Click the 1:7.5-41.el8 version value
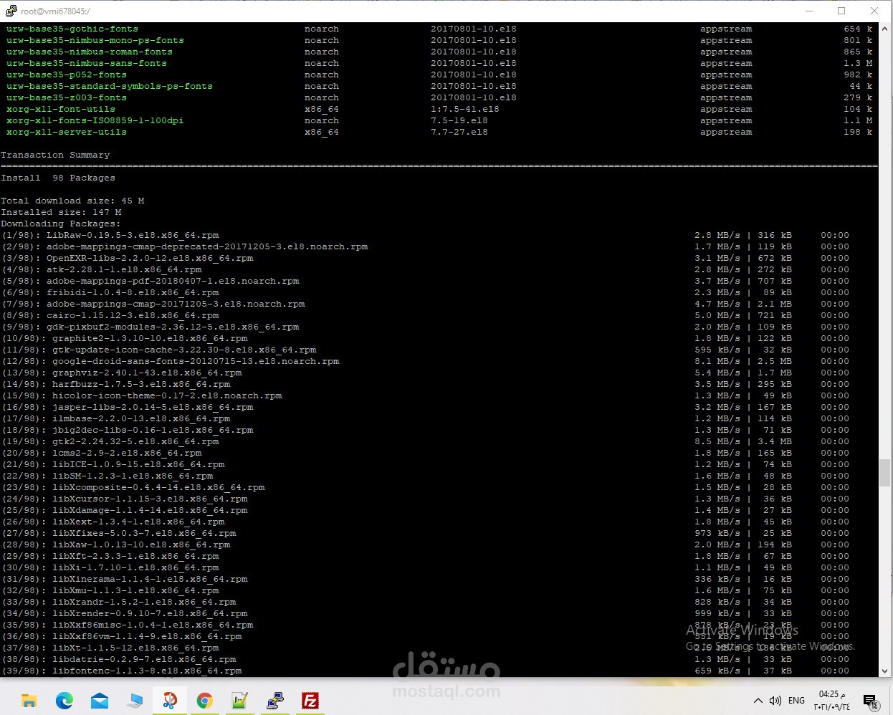893x715 pixels. [465, 110]
